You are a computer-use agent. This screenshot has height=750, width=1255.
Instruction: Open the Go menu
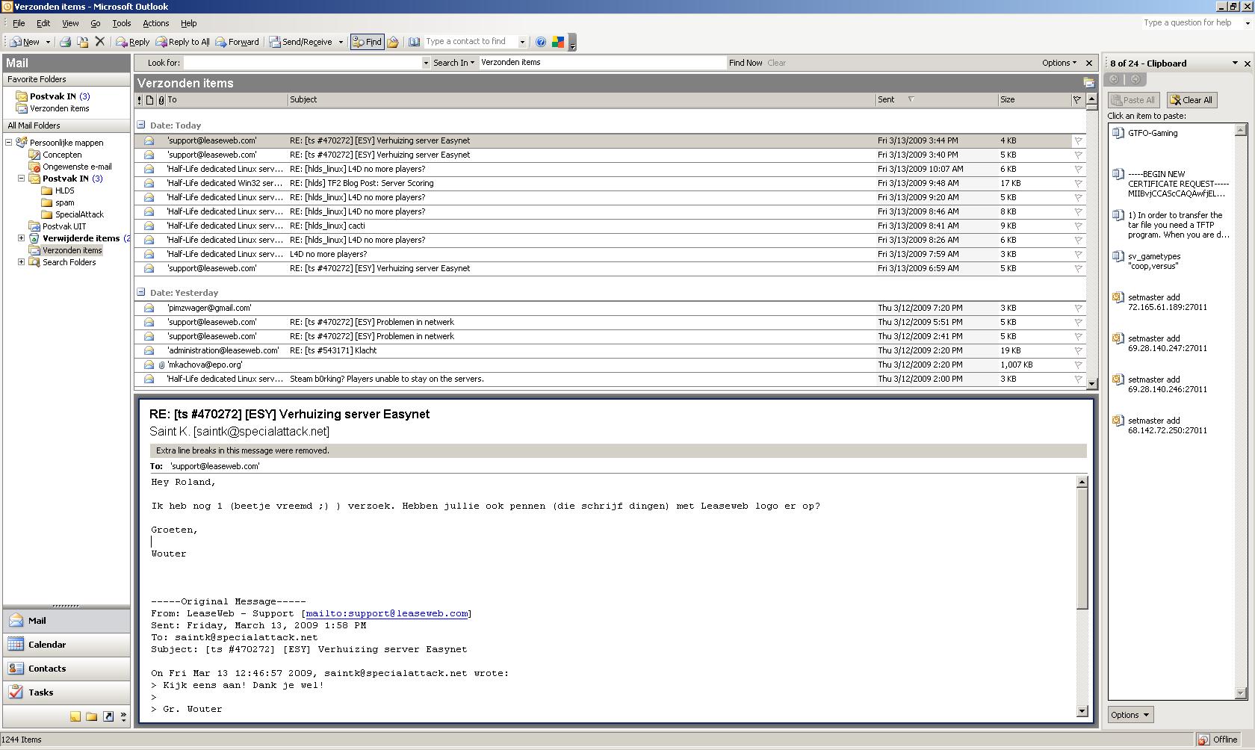tap(95, 23)
